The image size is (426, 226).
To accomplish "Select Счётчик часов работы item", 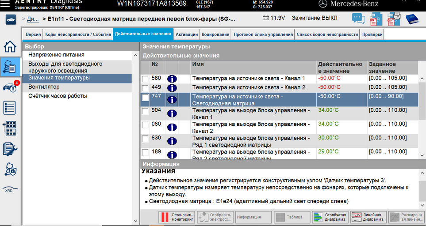I will tap(77, 96).
